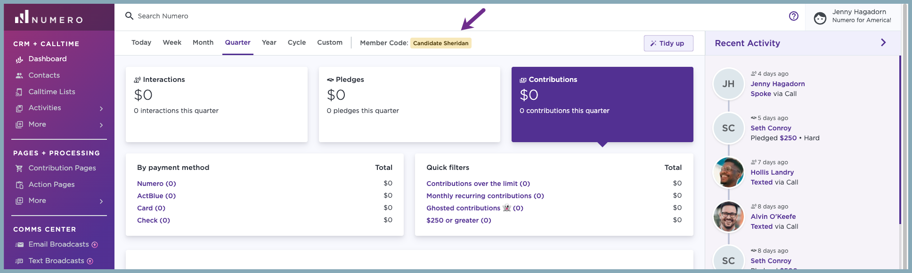Select the Year time range tab
The image size is (912, 273).
tap(269, 42)
